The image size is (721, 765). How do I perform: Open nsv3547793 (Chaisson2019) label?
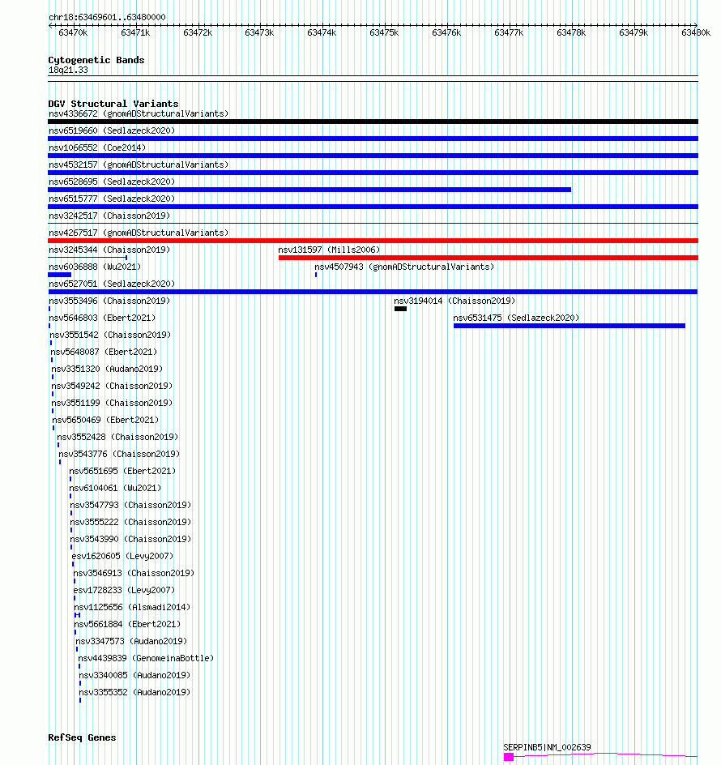130,505
